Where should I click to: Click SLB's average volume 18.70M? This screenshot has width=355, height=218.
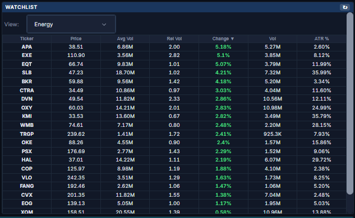click(125, 73)
